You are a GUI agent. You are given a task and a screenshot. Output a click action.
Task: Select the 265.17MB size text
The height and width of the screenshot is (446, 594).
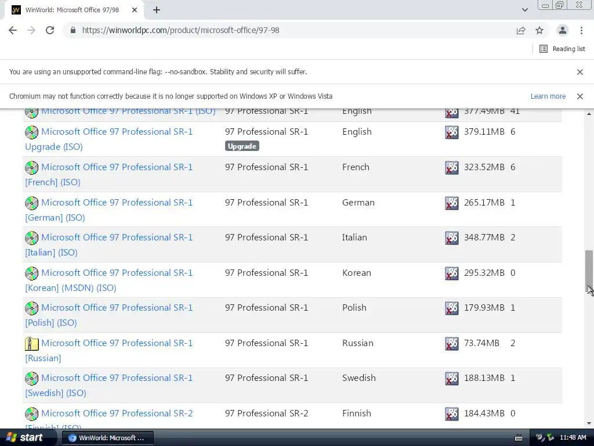click(x=484, y=203)
